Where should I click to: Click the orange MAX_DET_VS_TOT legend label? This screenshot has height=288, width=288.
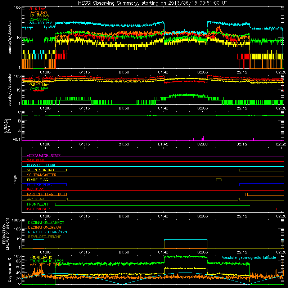coord(44,265)
